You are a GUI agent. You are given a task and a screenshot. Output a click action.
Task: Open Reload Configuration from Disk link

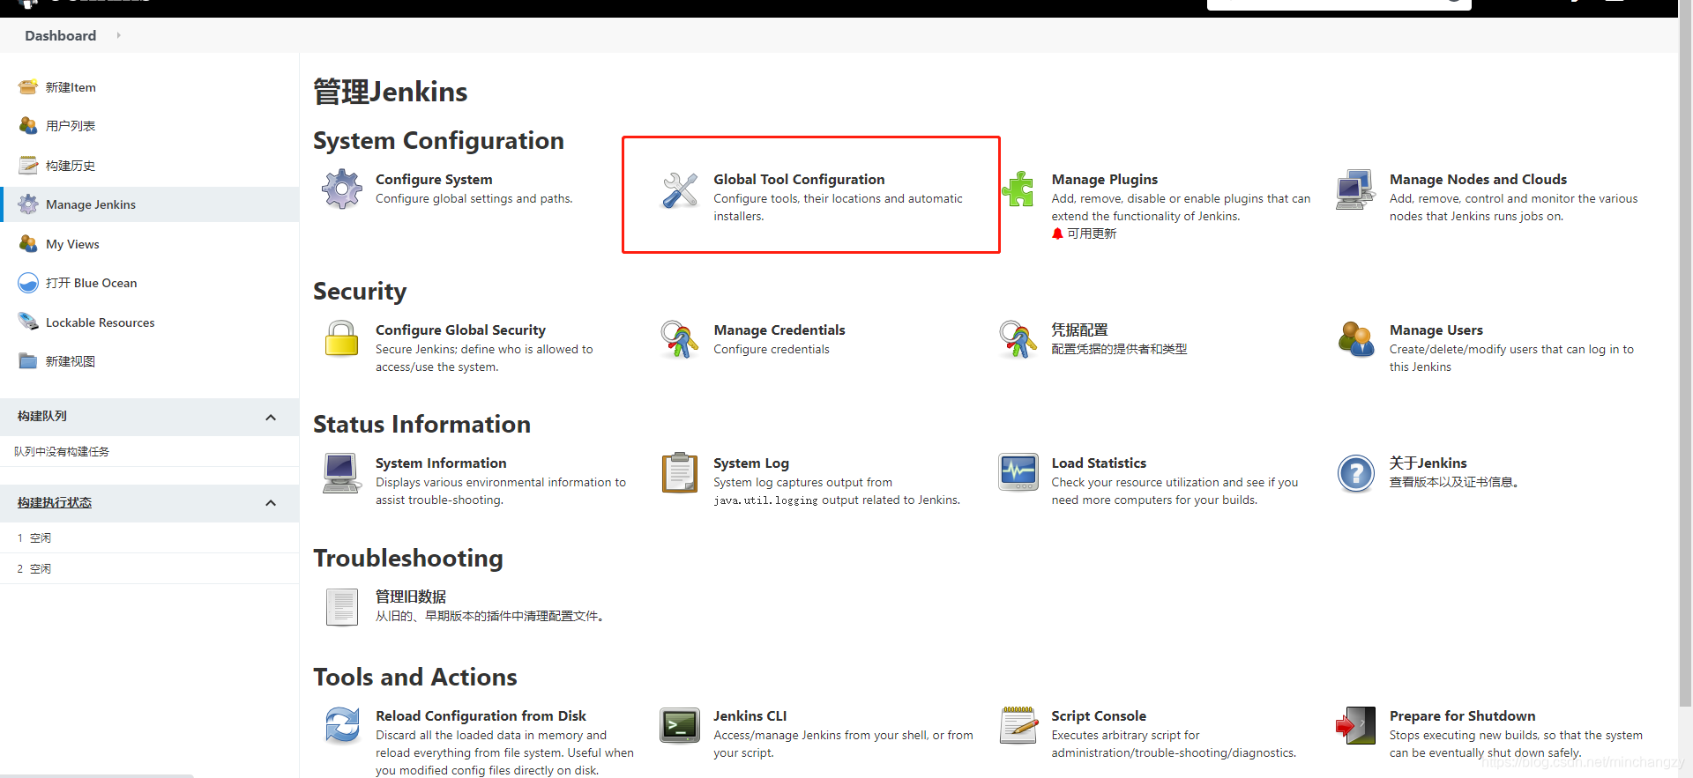click(481, 715)
